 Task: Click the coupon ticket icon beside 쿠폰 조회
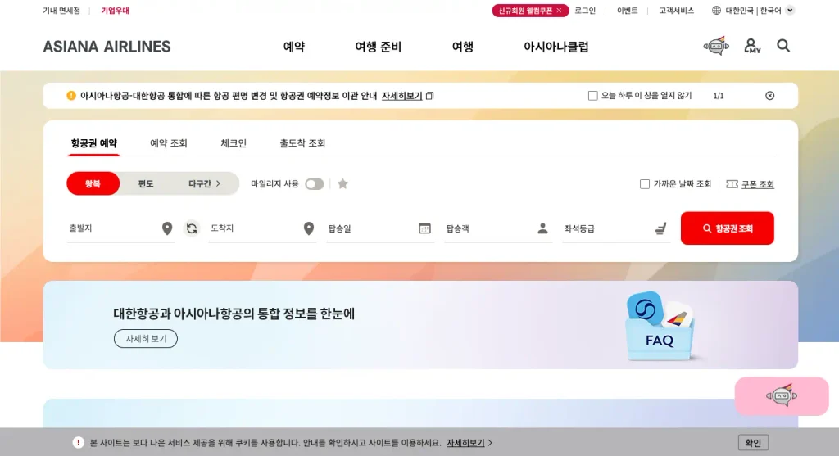coord(732,184)
